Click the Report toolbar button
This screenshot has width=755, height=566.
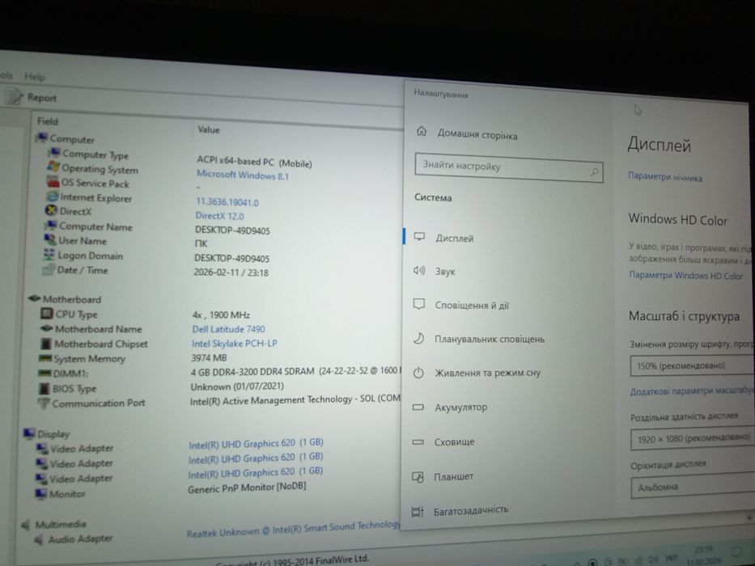tap(32, 97)
